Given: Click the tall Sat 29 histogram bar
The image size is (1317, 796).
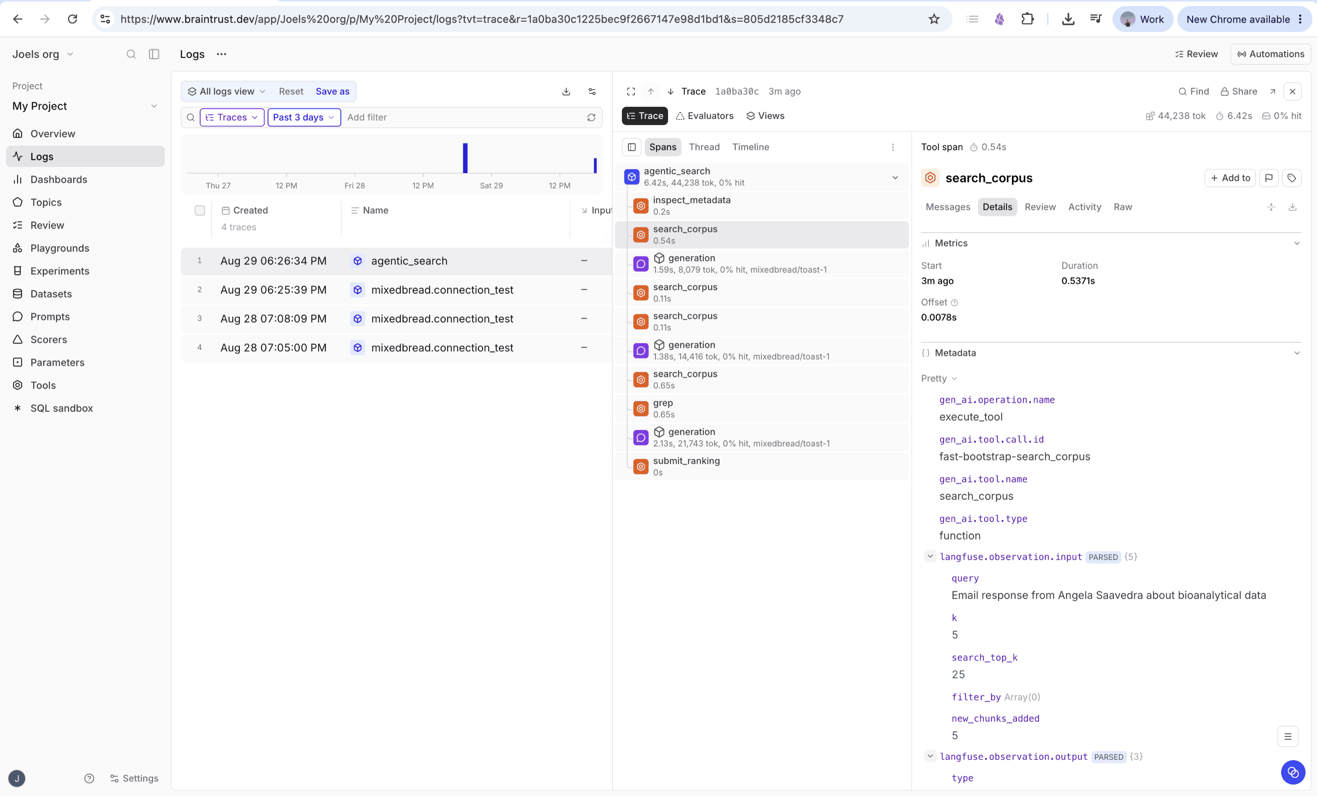Looking at the screenshot, I should tap(465, 158).
